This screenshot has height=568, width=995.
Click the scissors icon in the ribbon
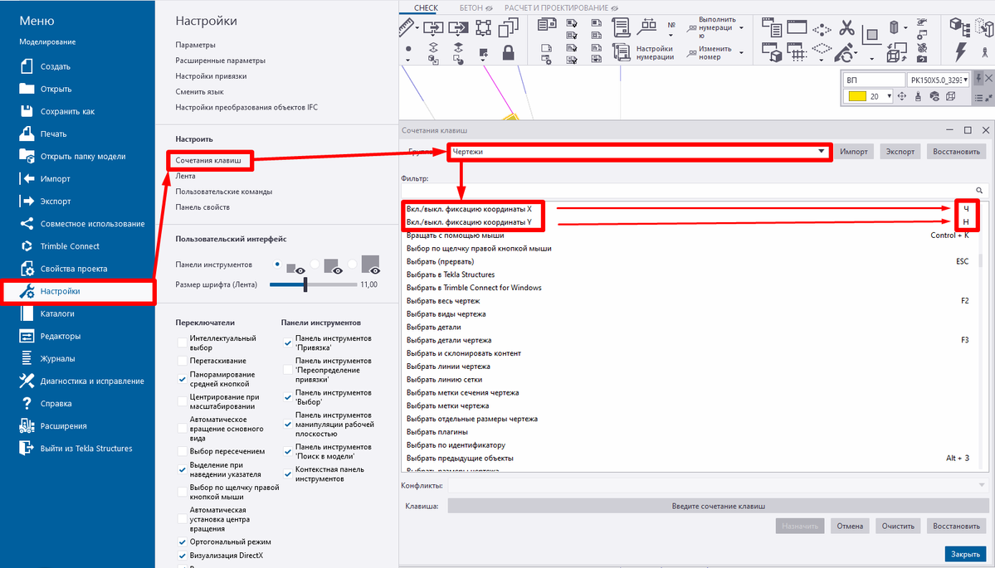coord(846,28)
